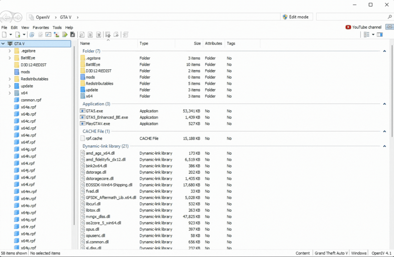
Task: Click the toolbar icon with letter T
Action: [x=99, y=35]
